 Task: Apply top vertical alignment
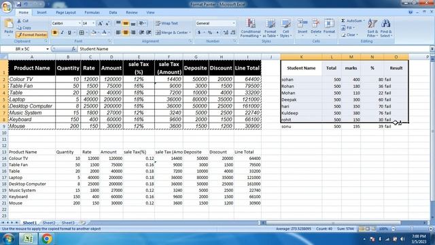[118, 23]
